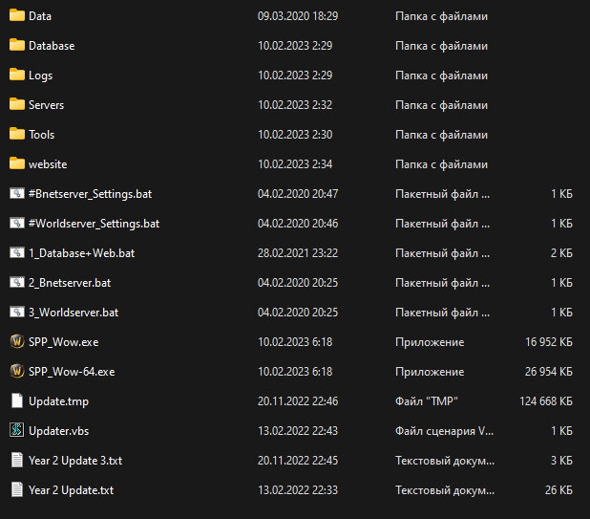
Task: Select the Tools folder icon
Action: pos(17,134)
